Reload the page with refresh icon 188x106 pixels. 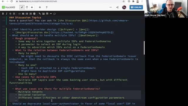click(11, 1)
